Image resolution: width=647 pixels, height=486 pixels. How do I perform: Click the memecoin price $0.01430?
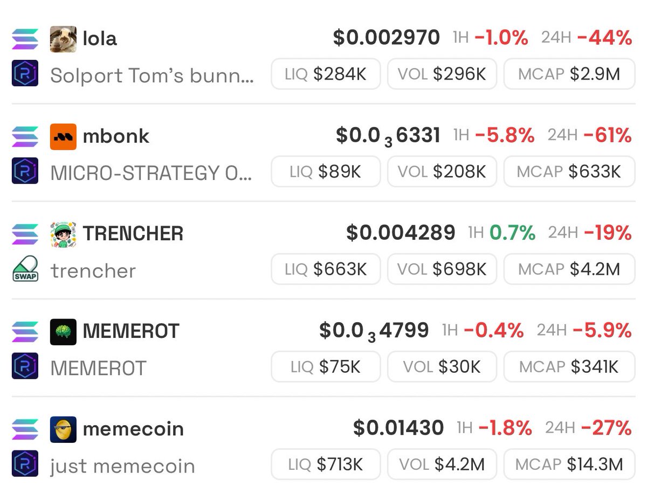[398, 428]
